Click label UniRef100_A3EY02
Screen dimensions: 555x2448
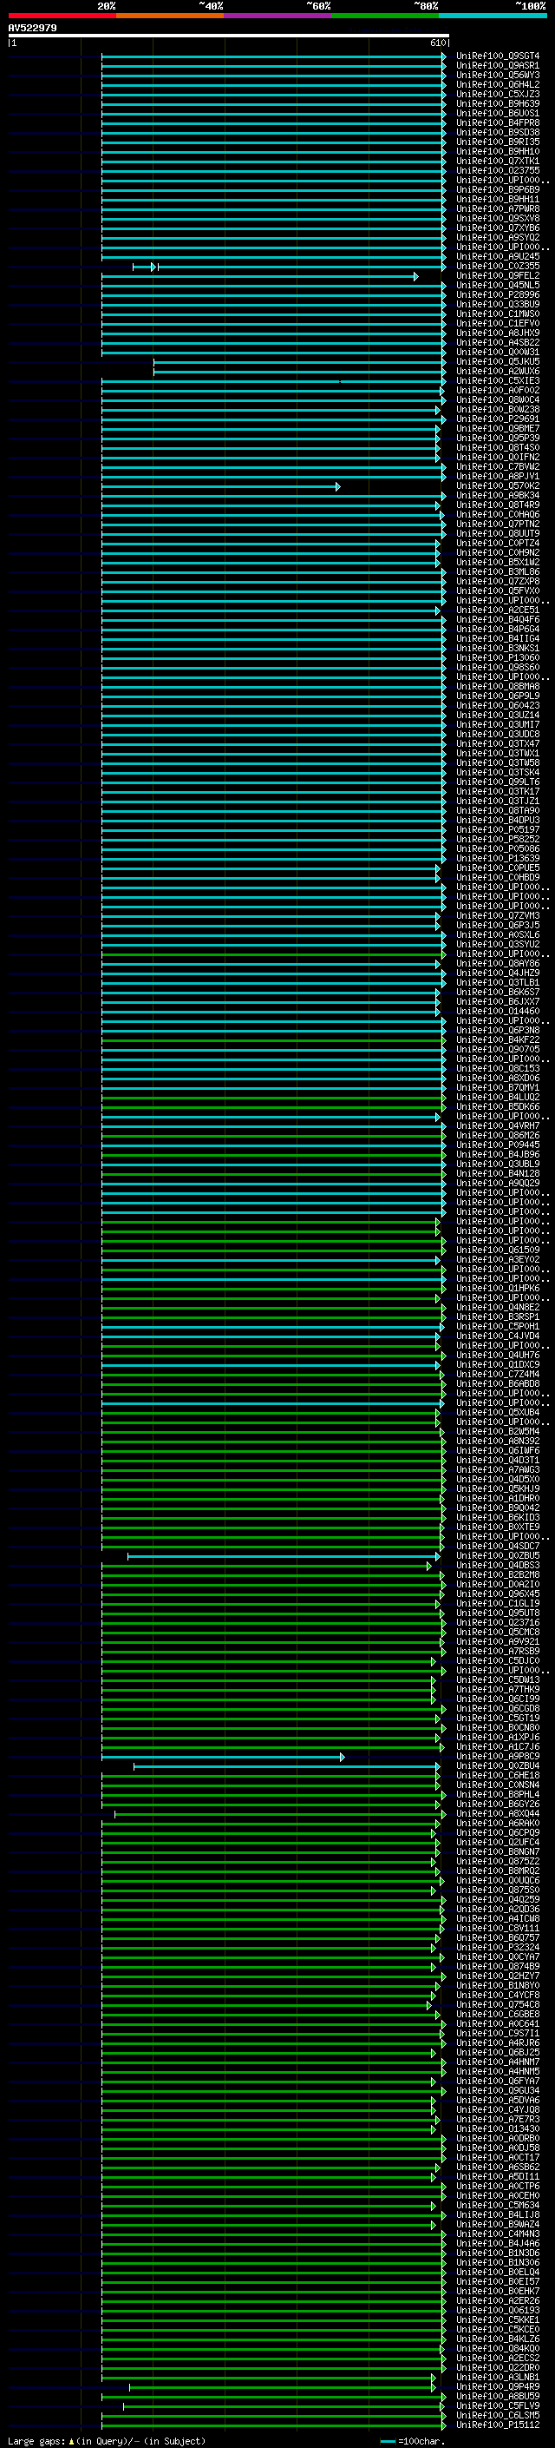point(498,1259)
